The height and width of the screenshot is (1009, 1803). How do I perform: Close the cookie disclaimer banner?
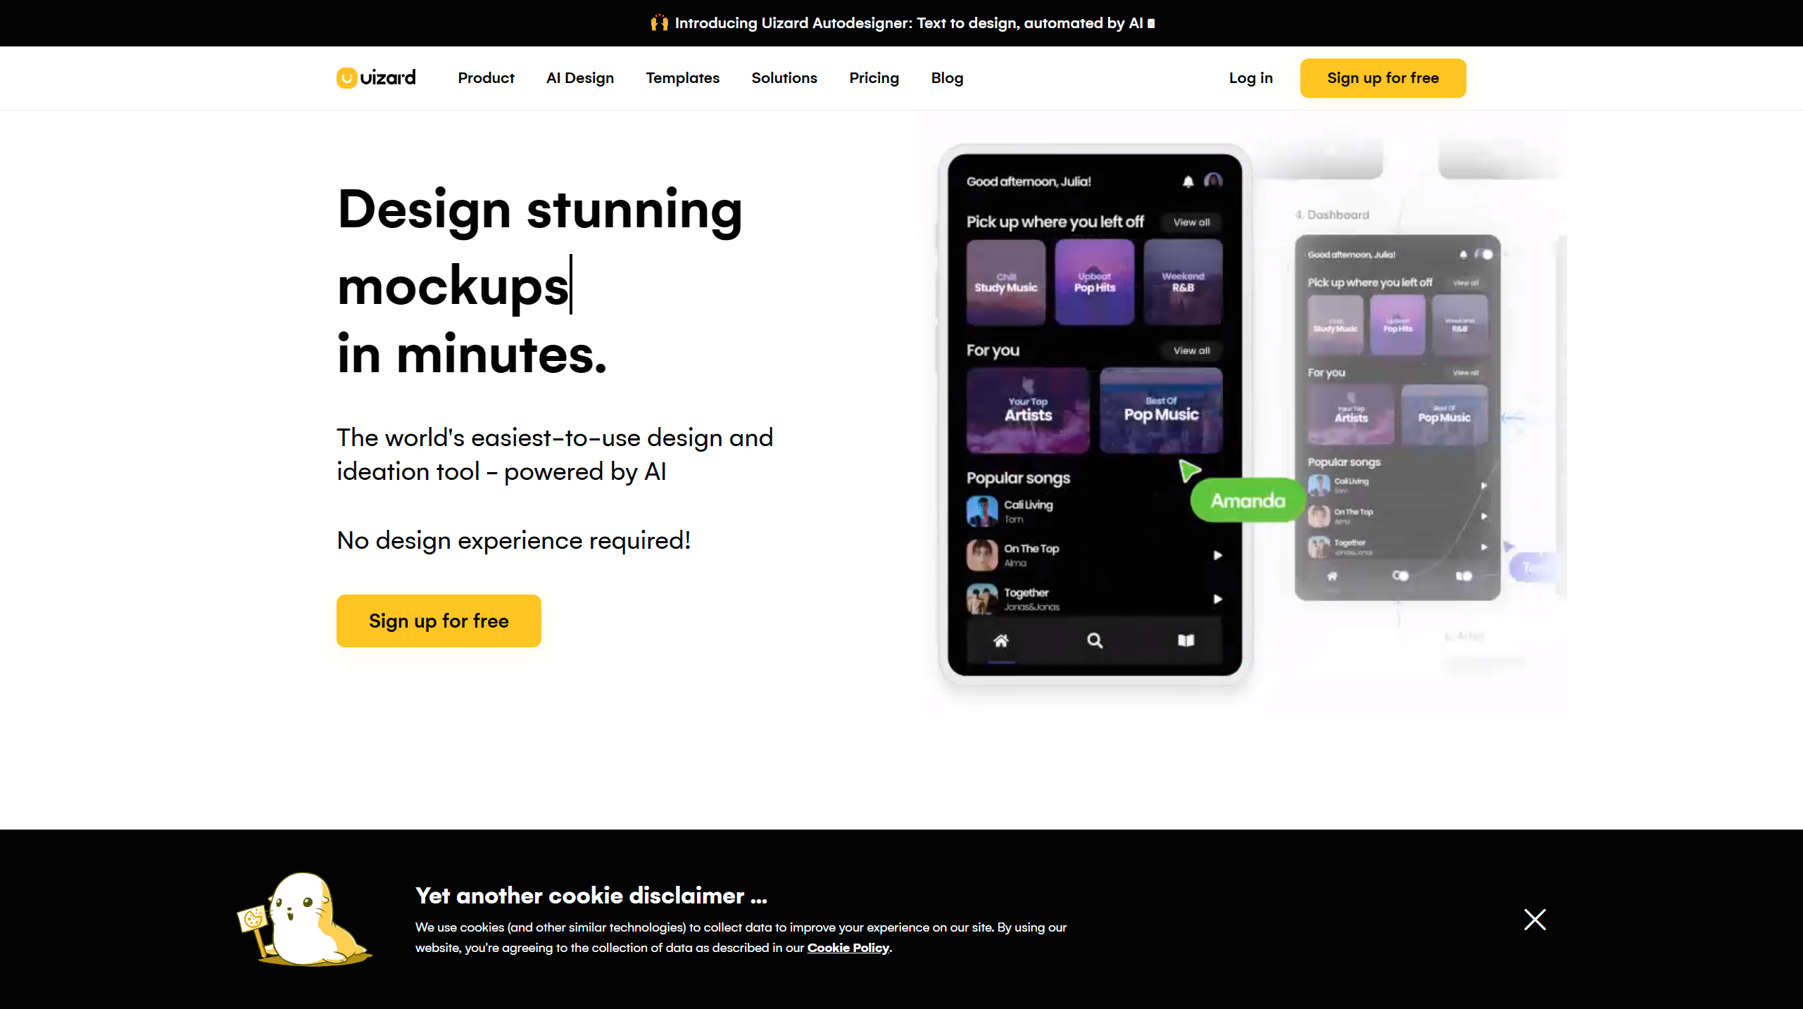pos(1534,919)
